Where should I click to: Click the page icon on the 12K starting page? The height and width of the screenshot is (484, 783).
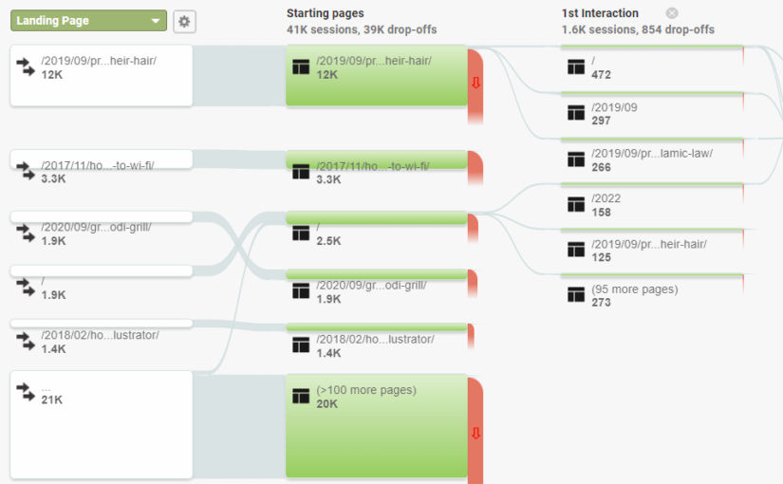click(x=302, y=66)
